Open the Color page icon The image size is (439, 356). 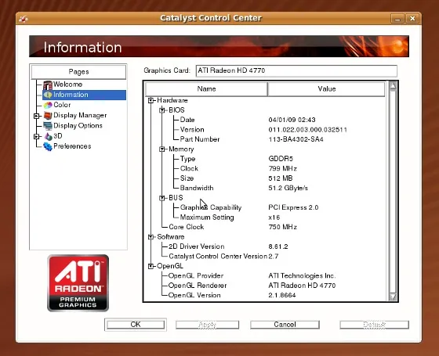pos(48,105)
